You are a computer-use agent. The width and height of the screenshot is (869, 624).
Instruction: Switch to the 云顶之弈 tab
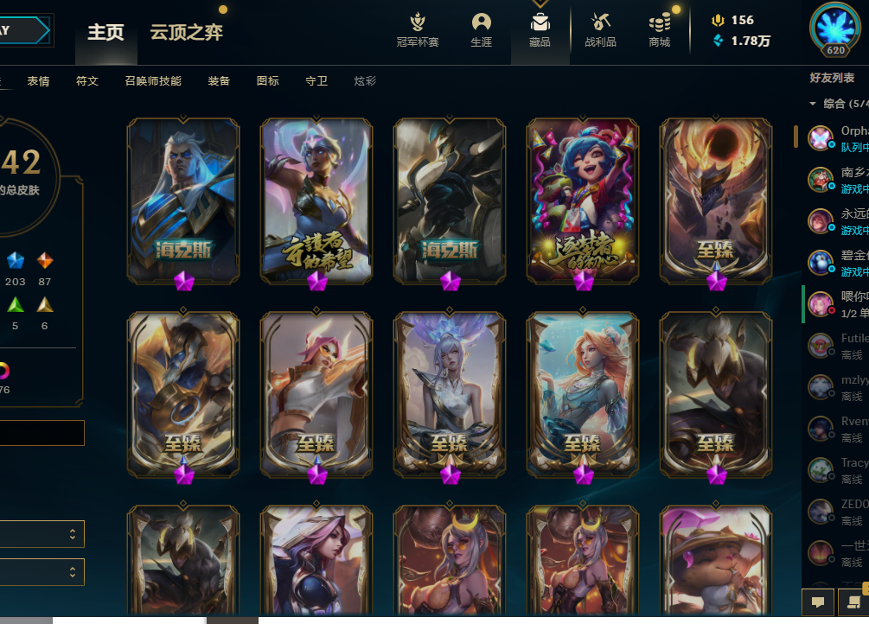click(x=186, y=32)
